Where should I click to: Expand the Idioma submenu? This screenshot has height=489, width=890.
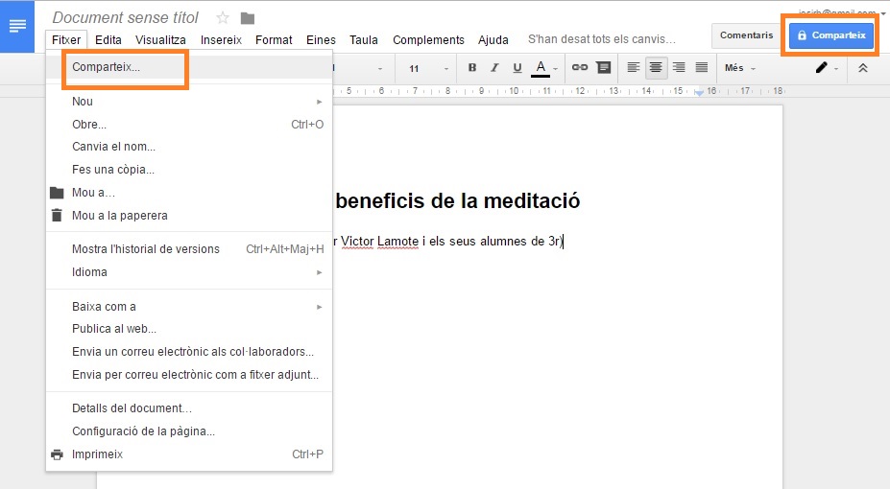pos(189,272)
